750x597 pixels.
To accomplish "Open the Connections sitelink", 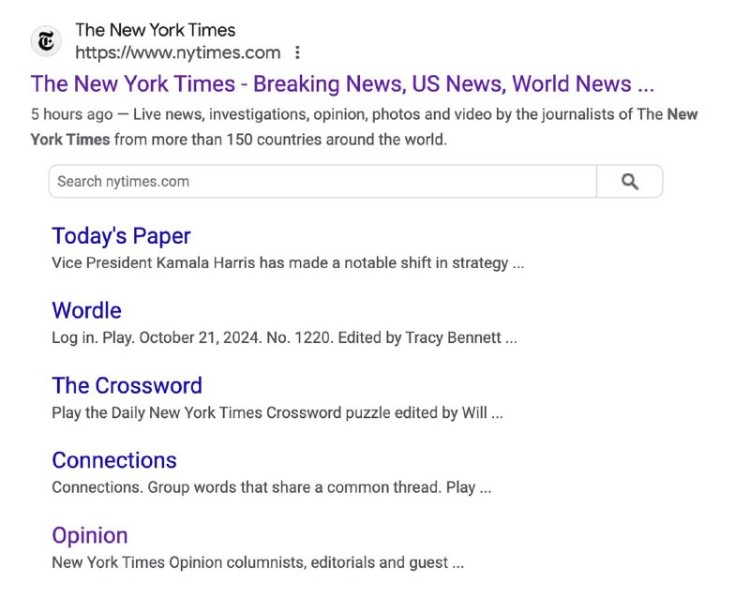I will coord(114,460).
